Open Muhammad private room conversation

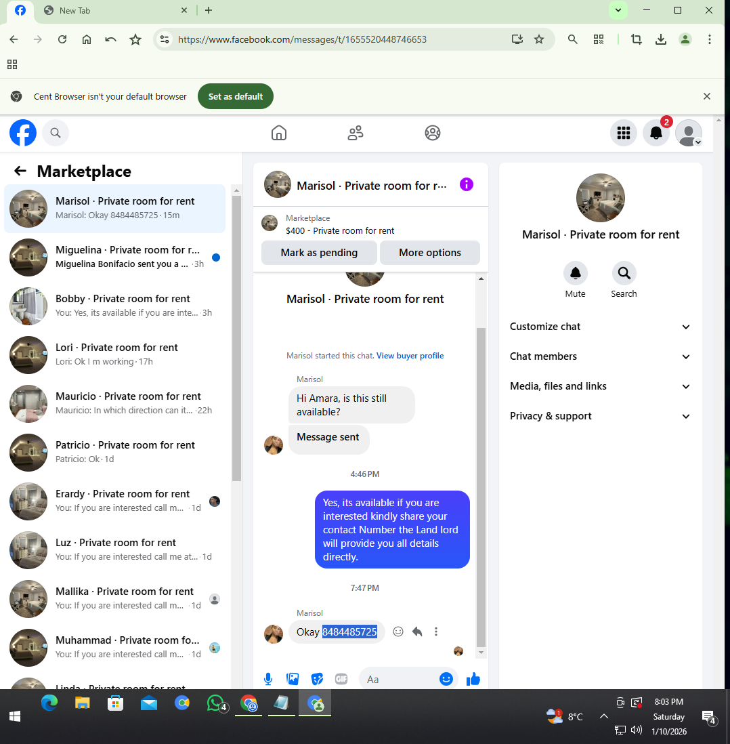pos(114,648)
